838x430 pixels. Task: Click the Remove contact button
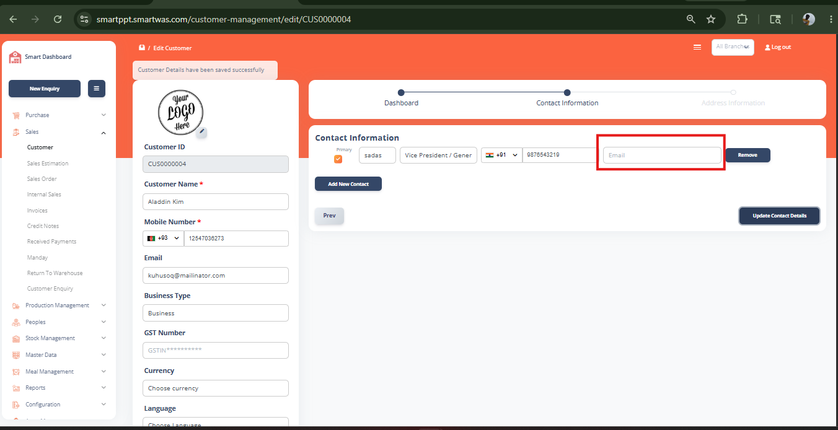(x=748, y=155)
